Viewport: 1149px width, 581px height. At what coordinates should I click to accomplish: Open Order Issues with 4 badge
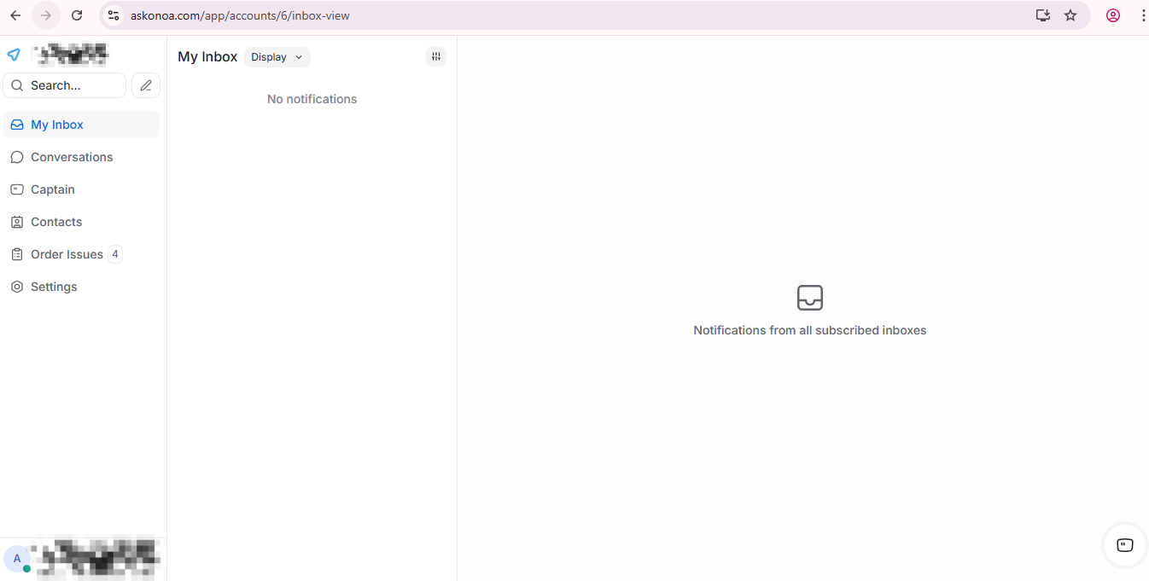(67, 254)
